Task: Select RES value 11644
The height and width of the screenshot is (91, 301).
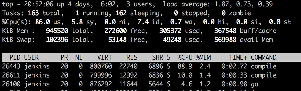Action: coord(128,84)
